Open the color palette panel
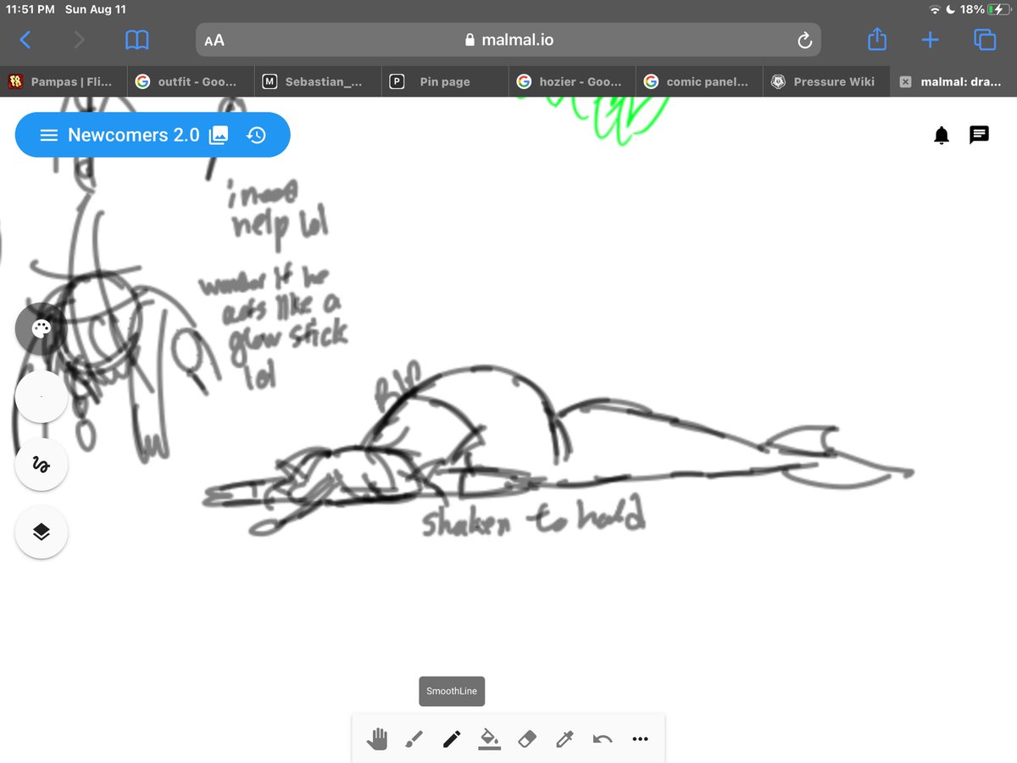 click(x=41, y=329)
